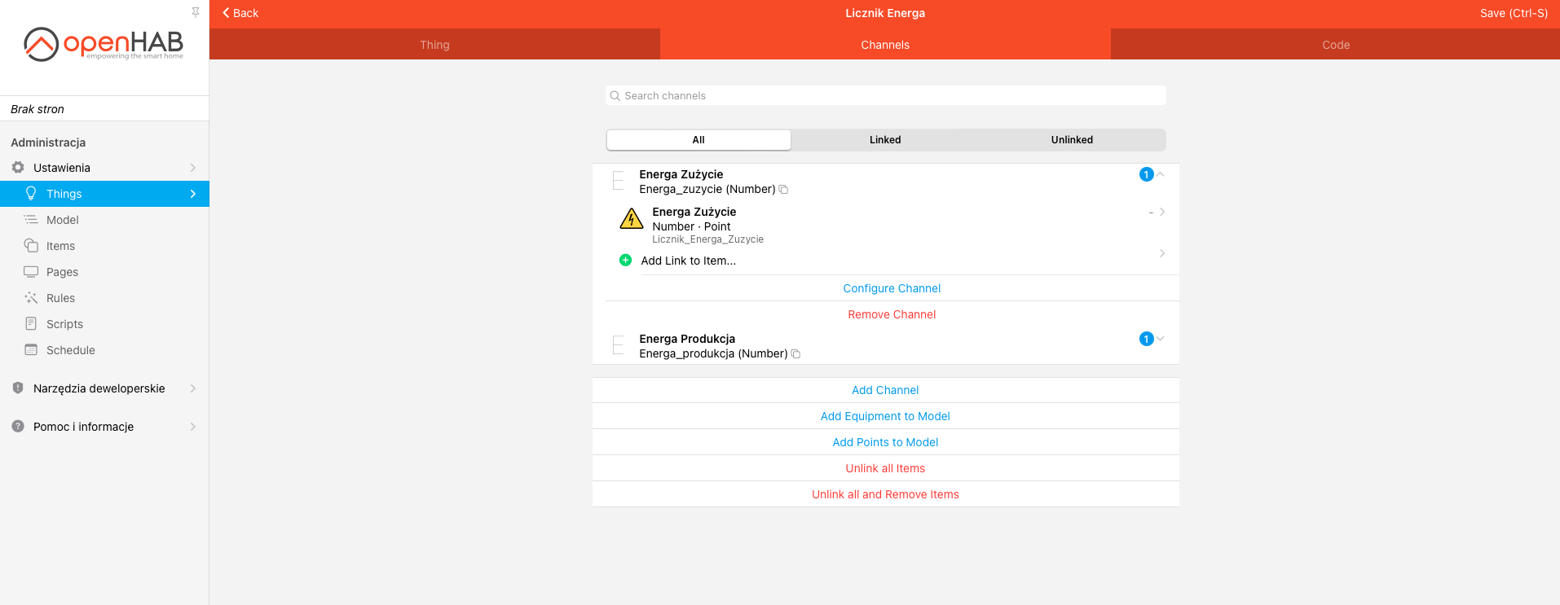Open the Schedule page in the sidebar

click(70, 350)
